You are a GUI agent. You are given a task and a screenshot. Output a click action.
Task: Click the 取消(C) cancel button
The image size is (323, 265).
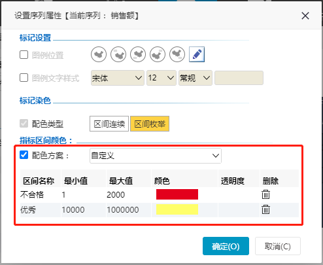coord(278,246)
